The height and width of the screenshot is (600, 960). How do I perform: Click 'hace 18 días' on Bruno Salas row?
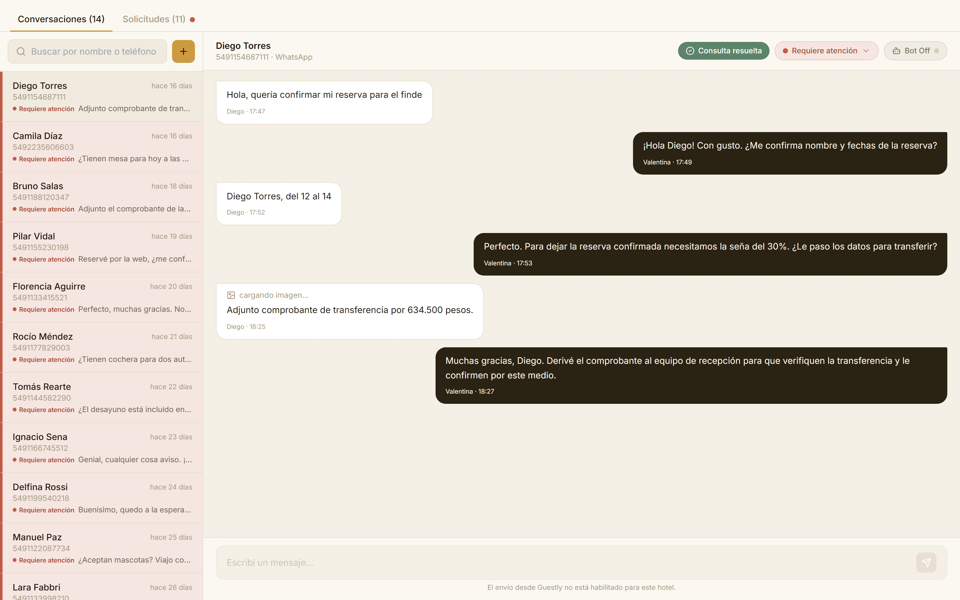point(172,186)
